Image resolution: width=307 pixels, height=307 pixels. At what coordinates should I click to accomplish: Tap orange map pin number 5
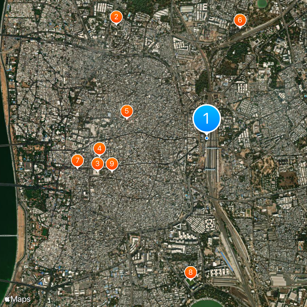click(127, 111)
